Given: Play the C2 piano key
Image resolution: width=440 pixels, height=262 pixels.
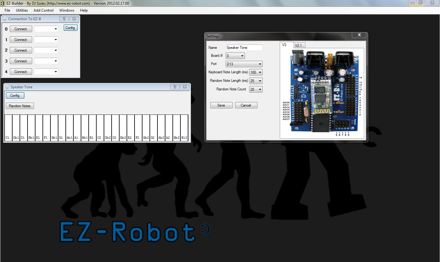Looking at the screenshot, I should (x=100, y=128).
